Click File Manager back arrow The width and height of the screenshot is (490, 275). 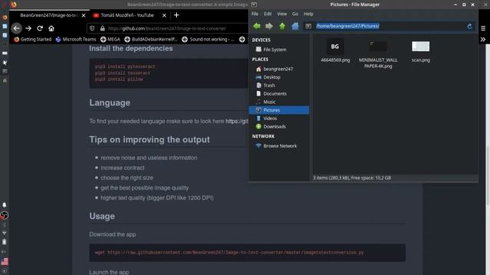click(x=256, y=26)
